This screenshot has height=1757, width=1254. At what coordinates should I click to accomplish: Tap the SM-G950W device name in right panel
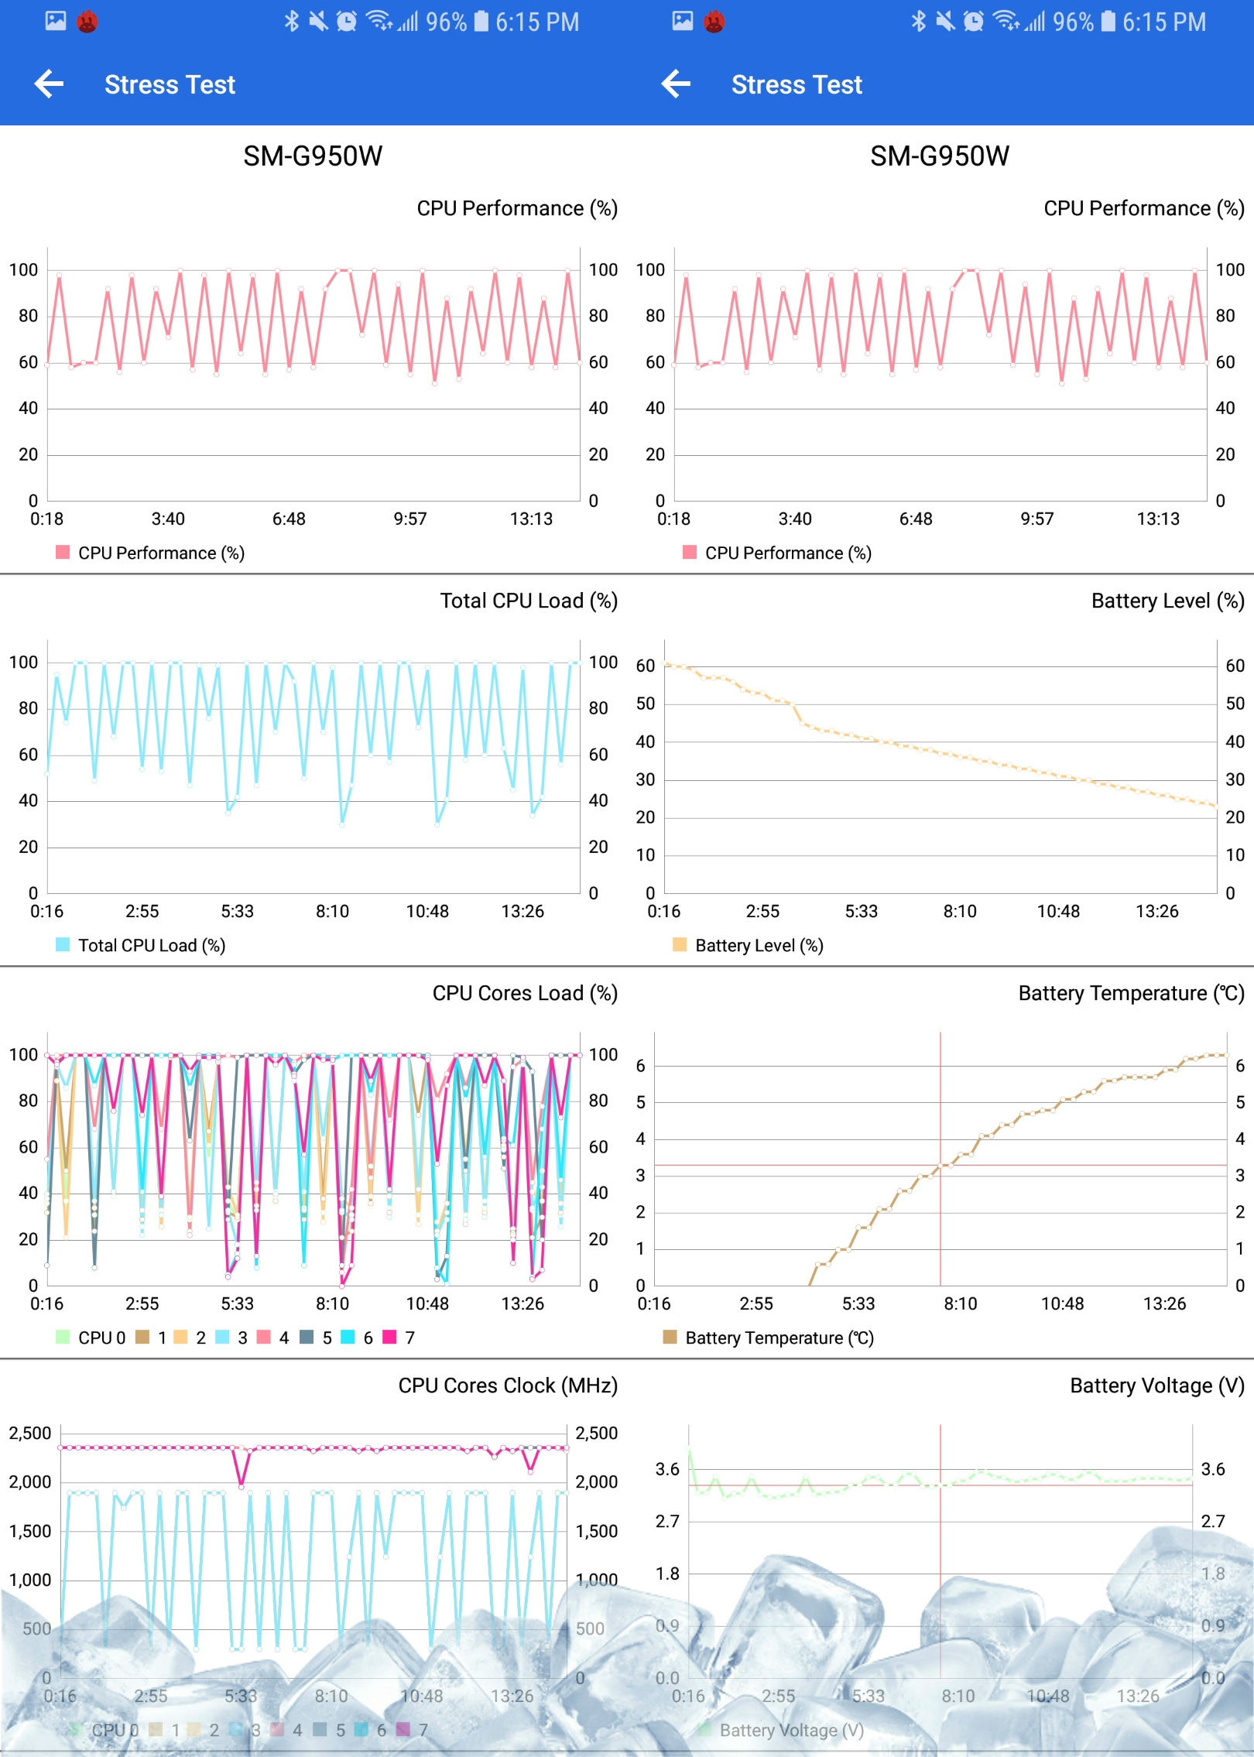point(939,156)
